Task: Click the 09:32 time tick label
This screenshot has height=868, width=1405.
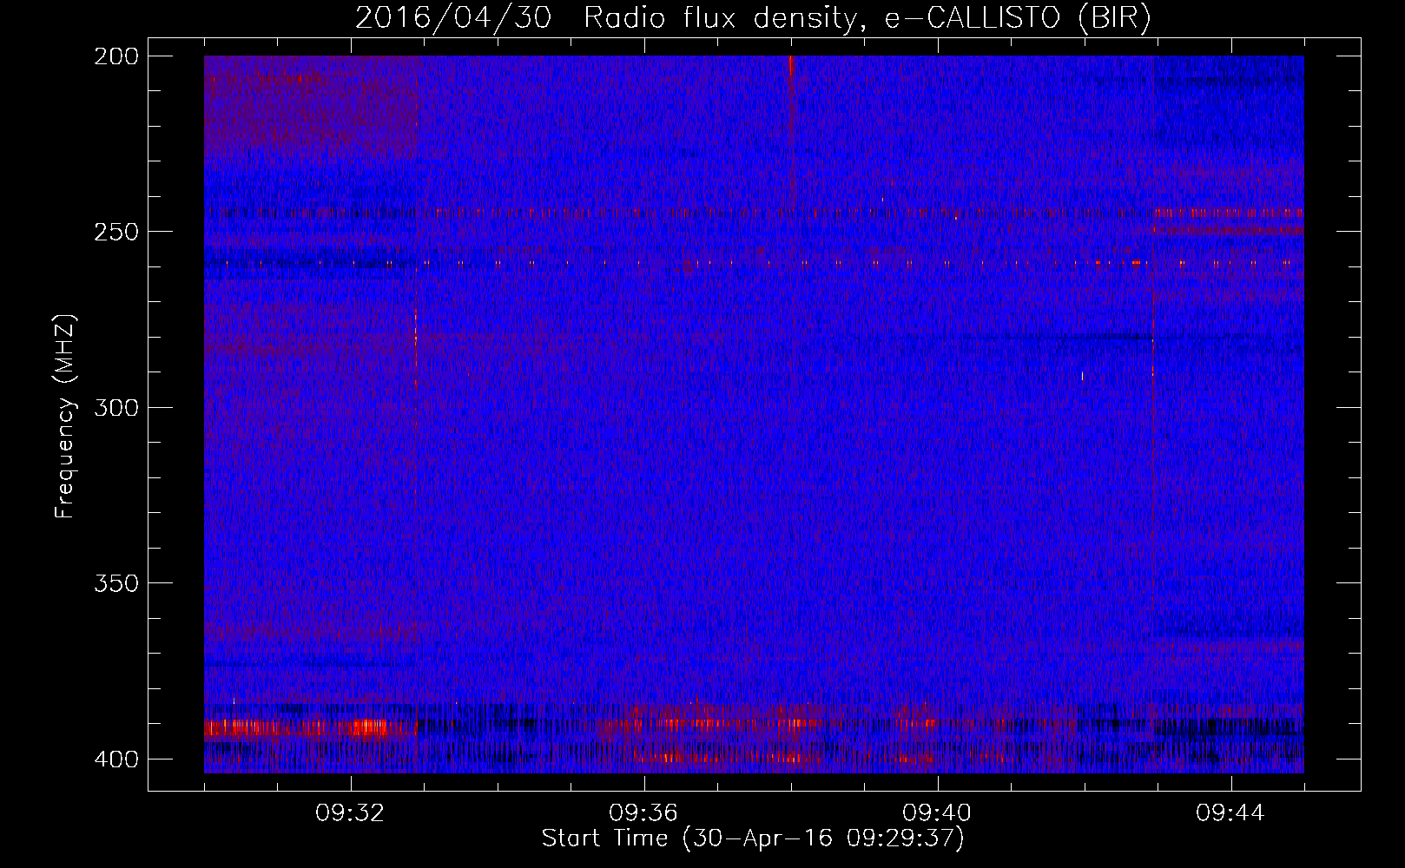Action: pos(350,813)
